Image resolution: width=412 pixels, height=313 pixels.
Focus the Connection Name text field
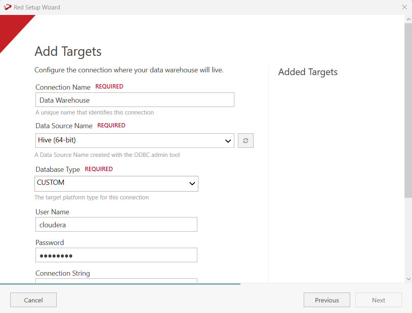point(135,100)
